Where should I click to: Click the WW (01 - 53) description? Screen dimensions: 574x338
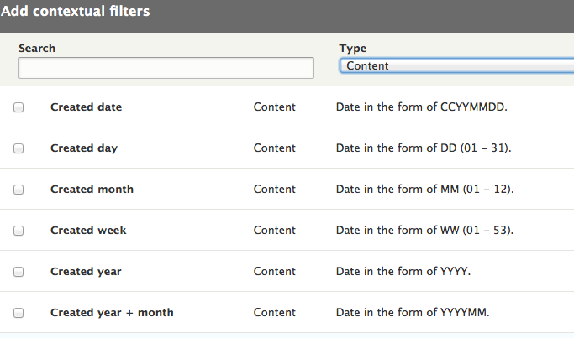coord(425,230)
